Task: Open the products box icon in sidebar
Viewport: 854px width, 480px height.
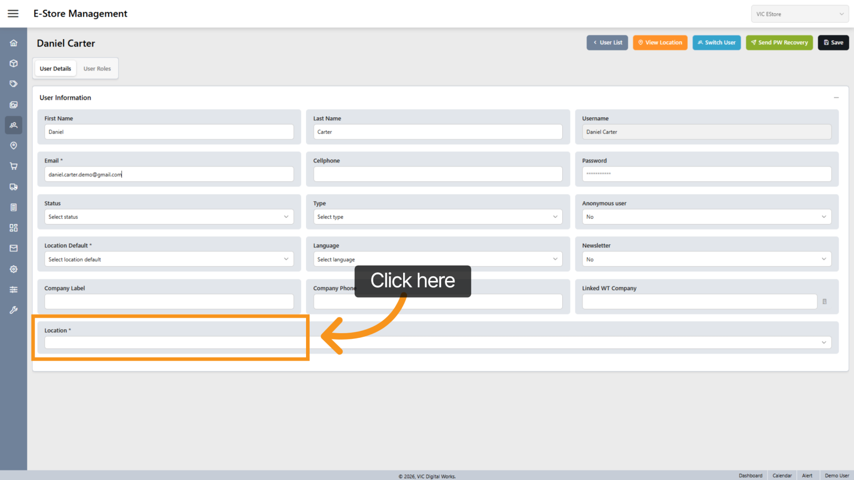Action: tap(14, 63)
